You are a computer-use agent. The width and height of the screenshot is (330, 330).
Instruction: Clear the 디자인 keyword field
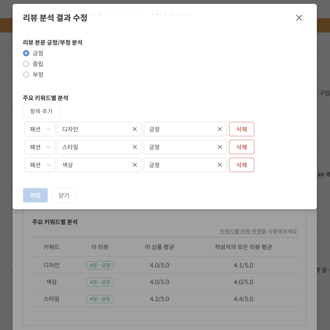[x=135, y=129]
